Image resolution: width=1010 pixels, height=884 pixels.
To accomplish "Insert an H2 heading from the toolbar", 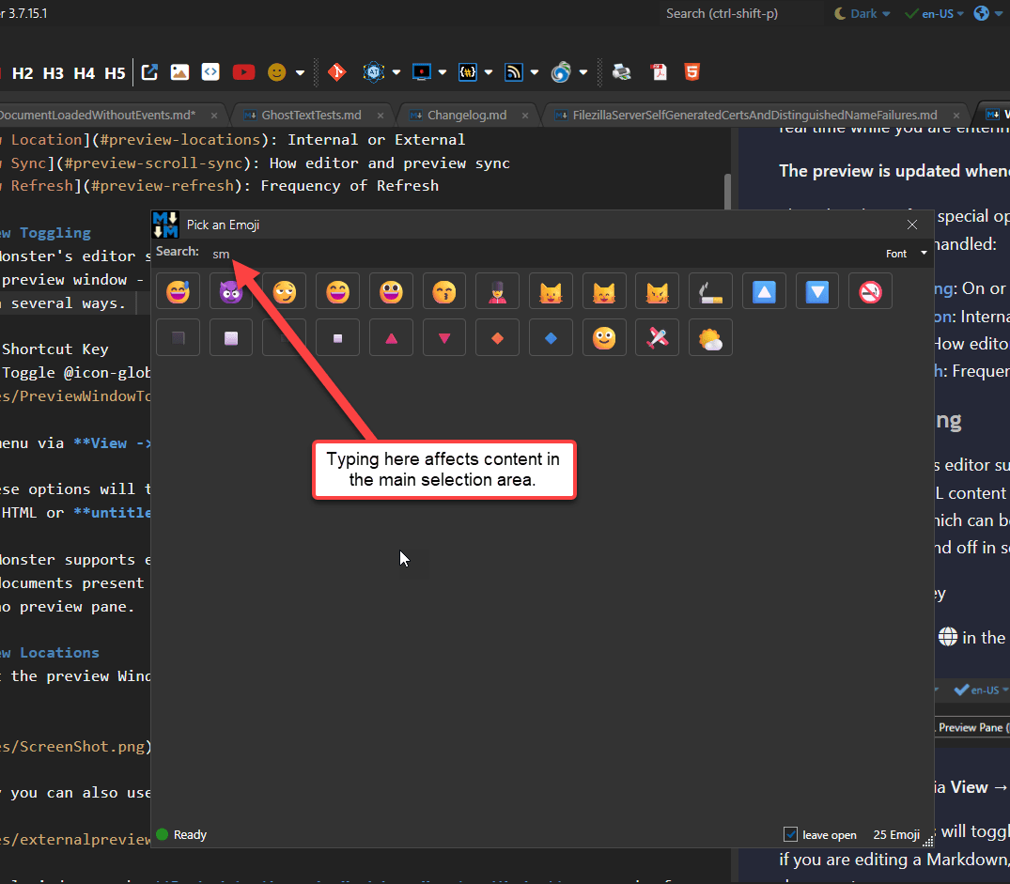I will (23, 72).
